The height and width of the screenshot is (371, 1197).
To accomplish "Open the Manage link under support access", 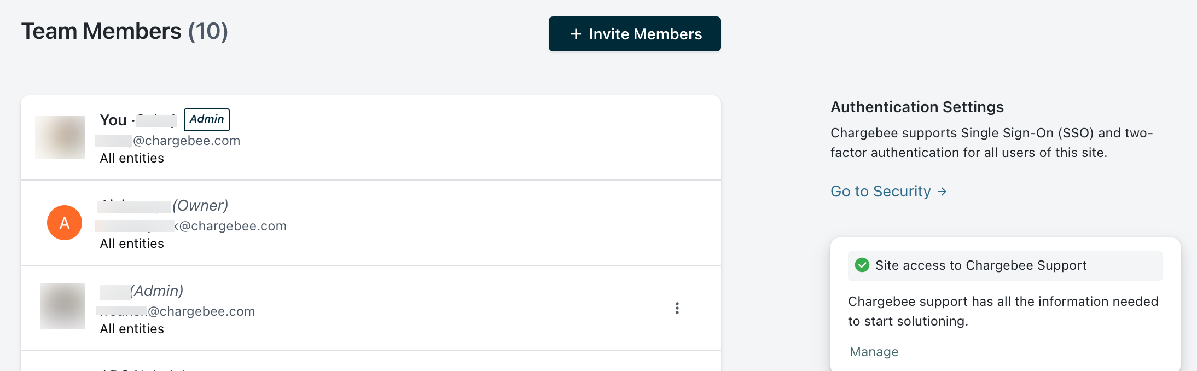I will click(x=874, y=352).
